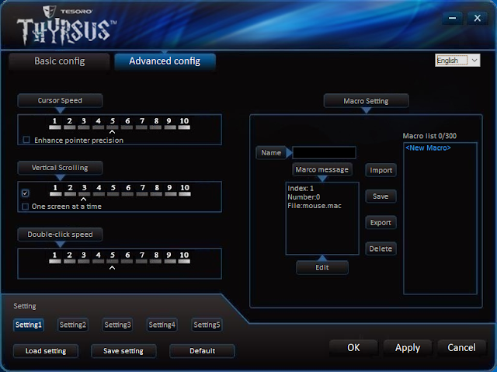Close the Thyrsus window
Viewport: 497px width, 372px height.
(x=477, y=18)
